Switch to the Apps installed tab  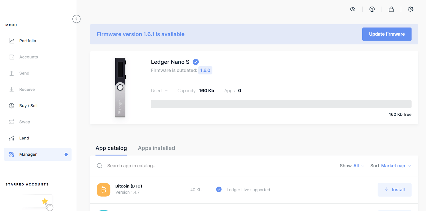point(156,148)
